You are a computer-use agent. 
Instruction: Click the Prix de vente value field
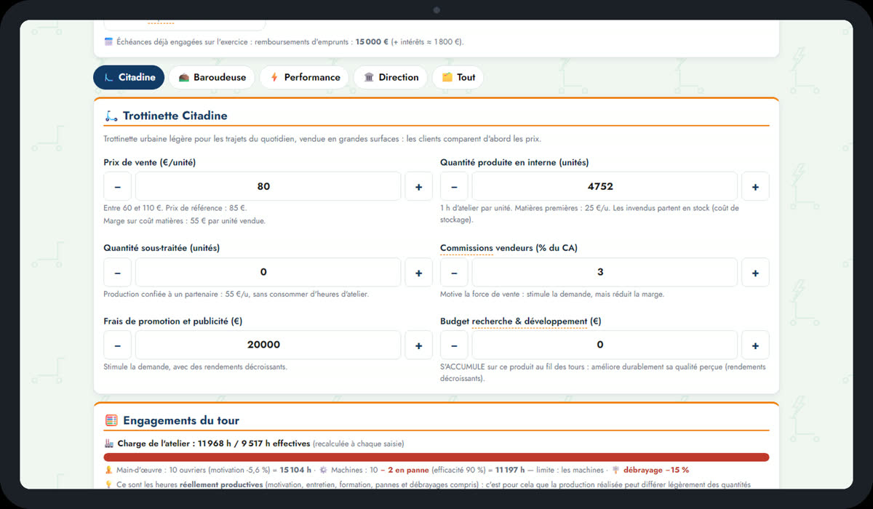click(268, 187)
